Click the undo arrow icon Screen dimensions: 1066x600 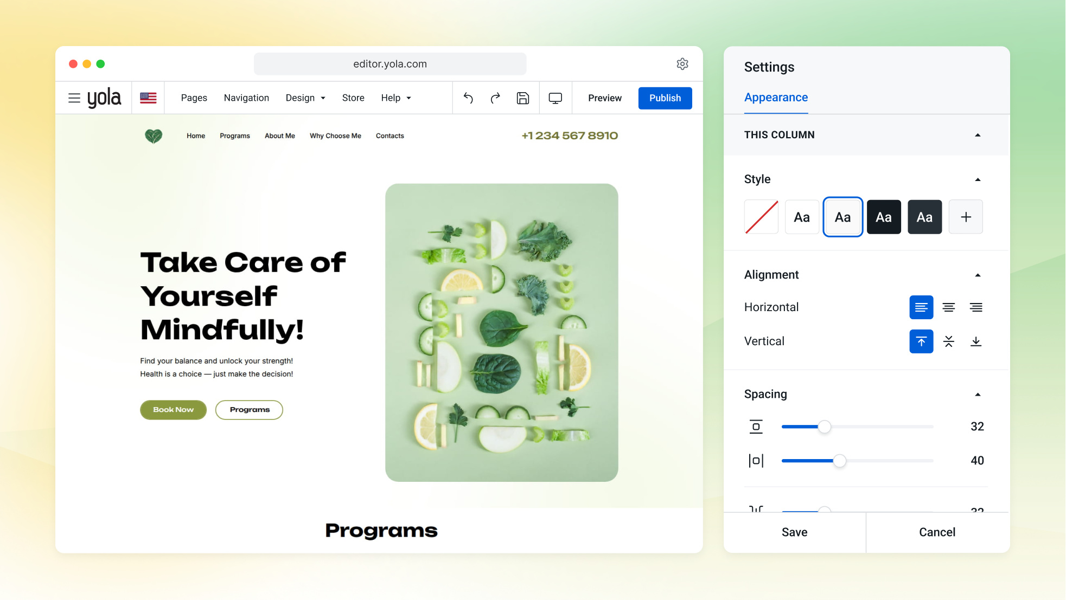click(469, 98)
